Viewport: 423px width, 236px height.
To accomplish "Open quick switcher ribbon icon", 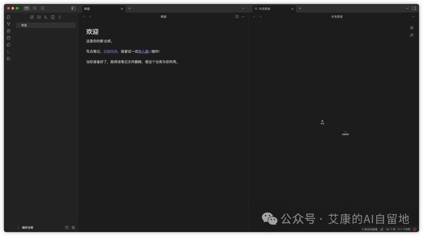I will point(9,17).
